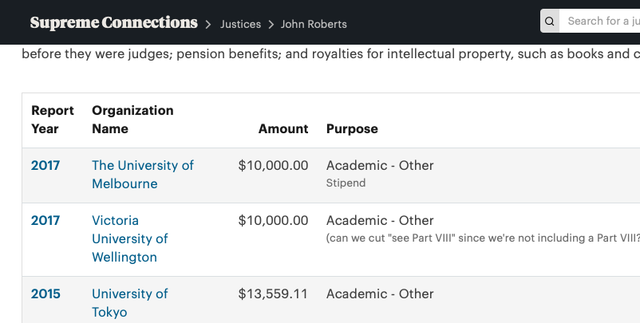Click the Stipend note text
640x323 pixels.
(346, 183)
